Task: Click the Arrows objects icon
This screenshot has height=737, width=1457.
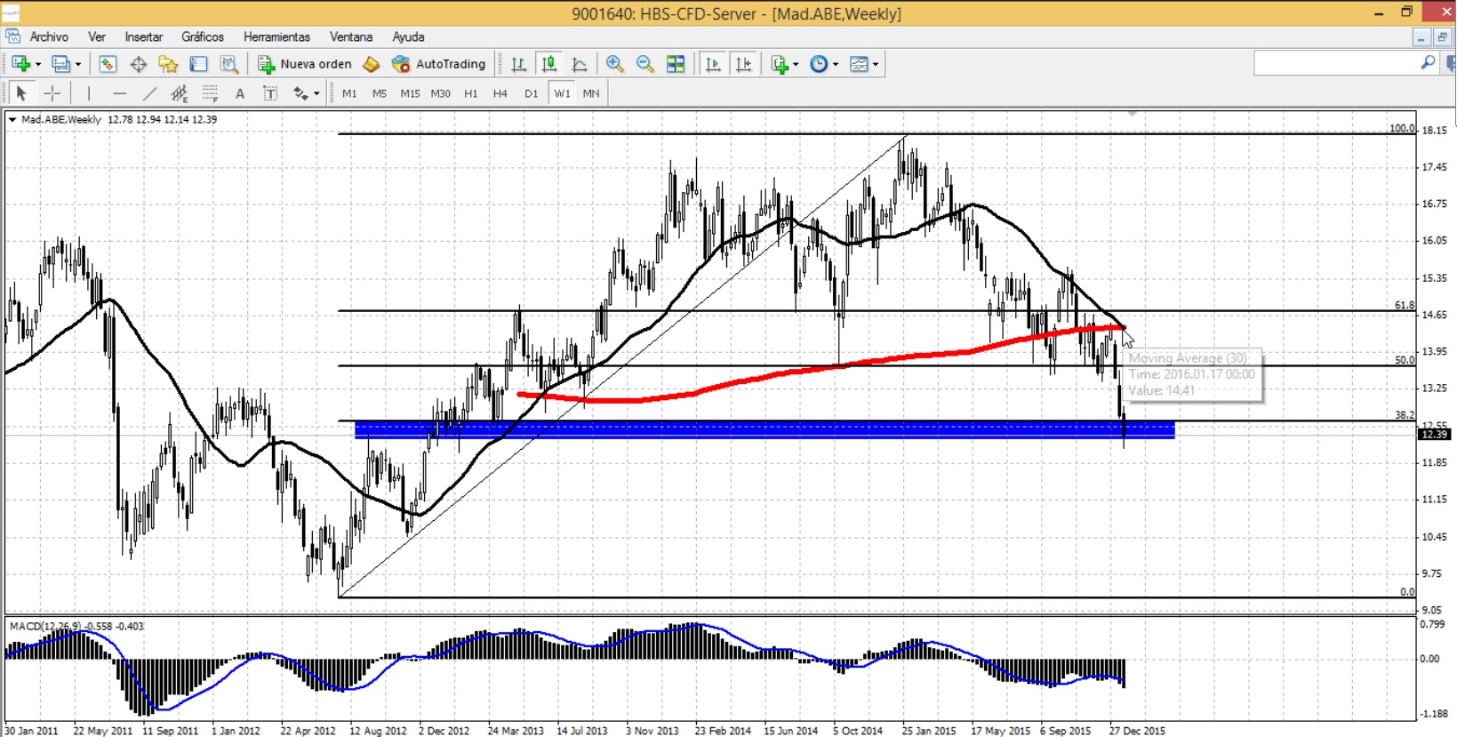Action: [x=300, y=93]
